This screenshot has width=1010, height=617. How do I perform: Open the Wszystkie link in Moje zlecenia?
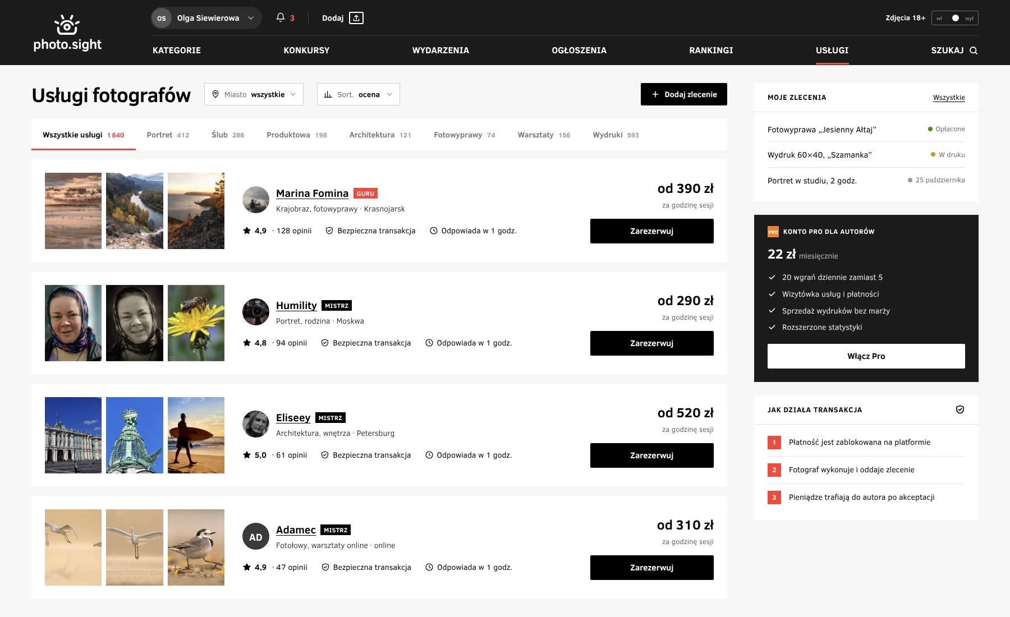pyautogui.click(x=949, y=98)
